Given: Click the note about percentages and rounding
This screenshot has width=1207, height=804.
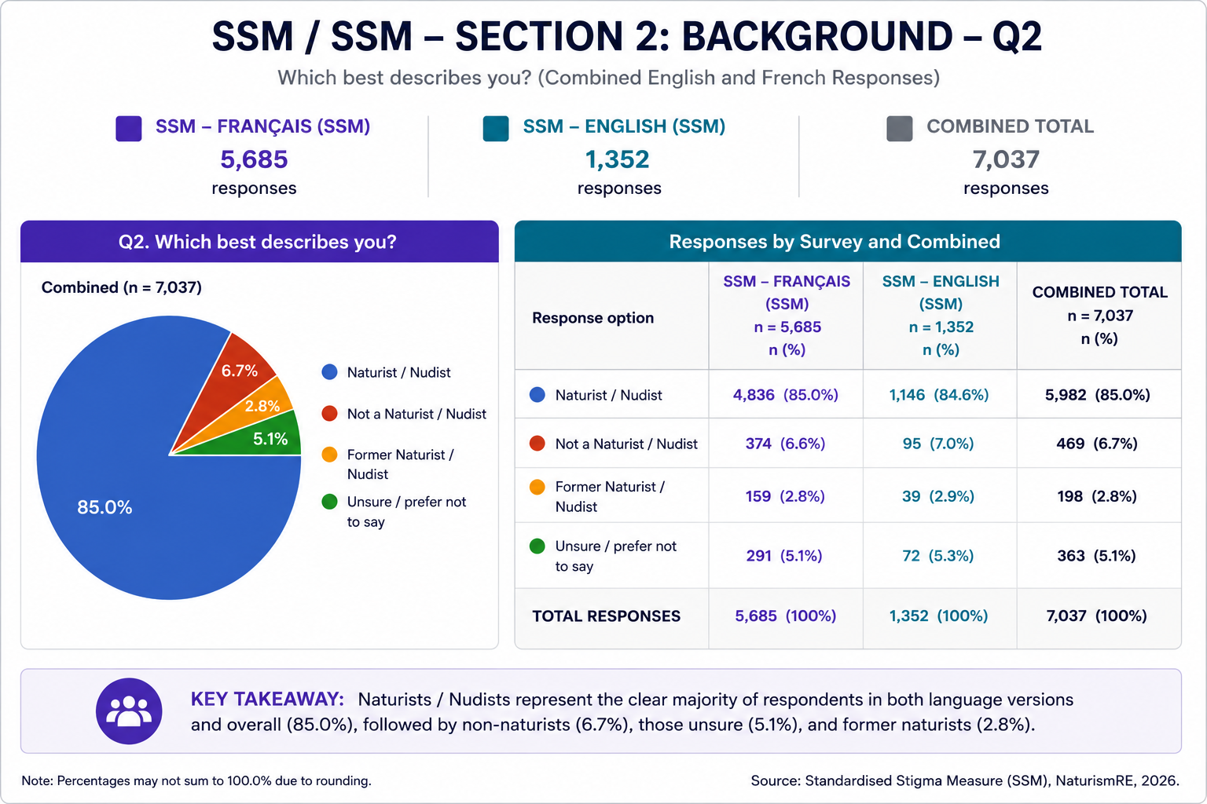Looking at the screenshot, I should (196, 780).
